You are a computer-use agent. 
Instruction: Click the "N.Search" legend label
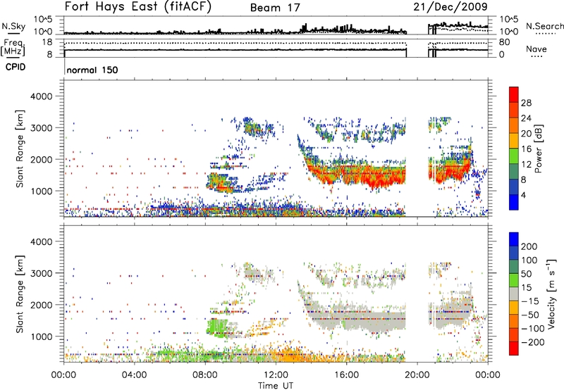point(544,26)
